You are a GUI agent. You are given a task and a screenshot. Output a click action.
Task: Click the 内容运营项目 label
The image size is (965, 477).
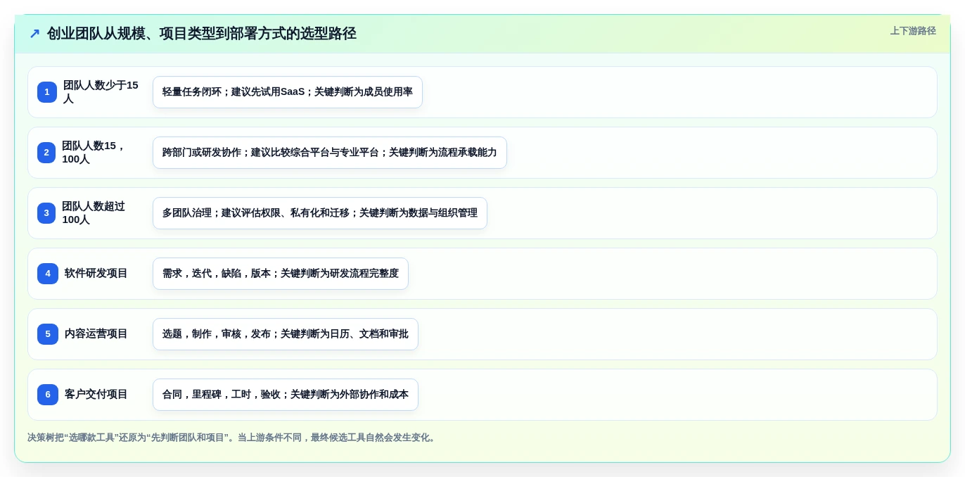(x=96, y=334)
